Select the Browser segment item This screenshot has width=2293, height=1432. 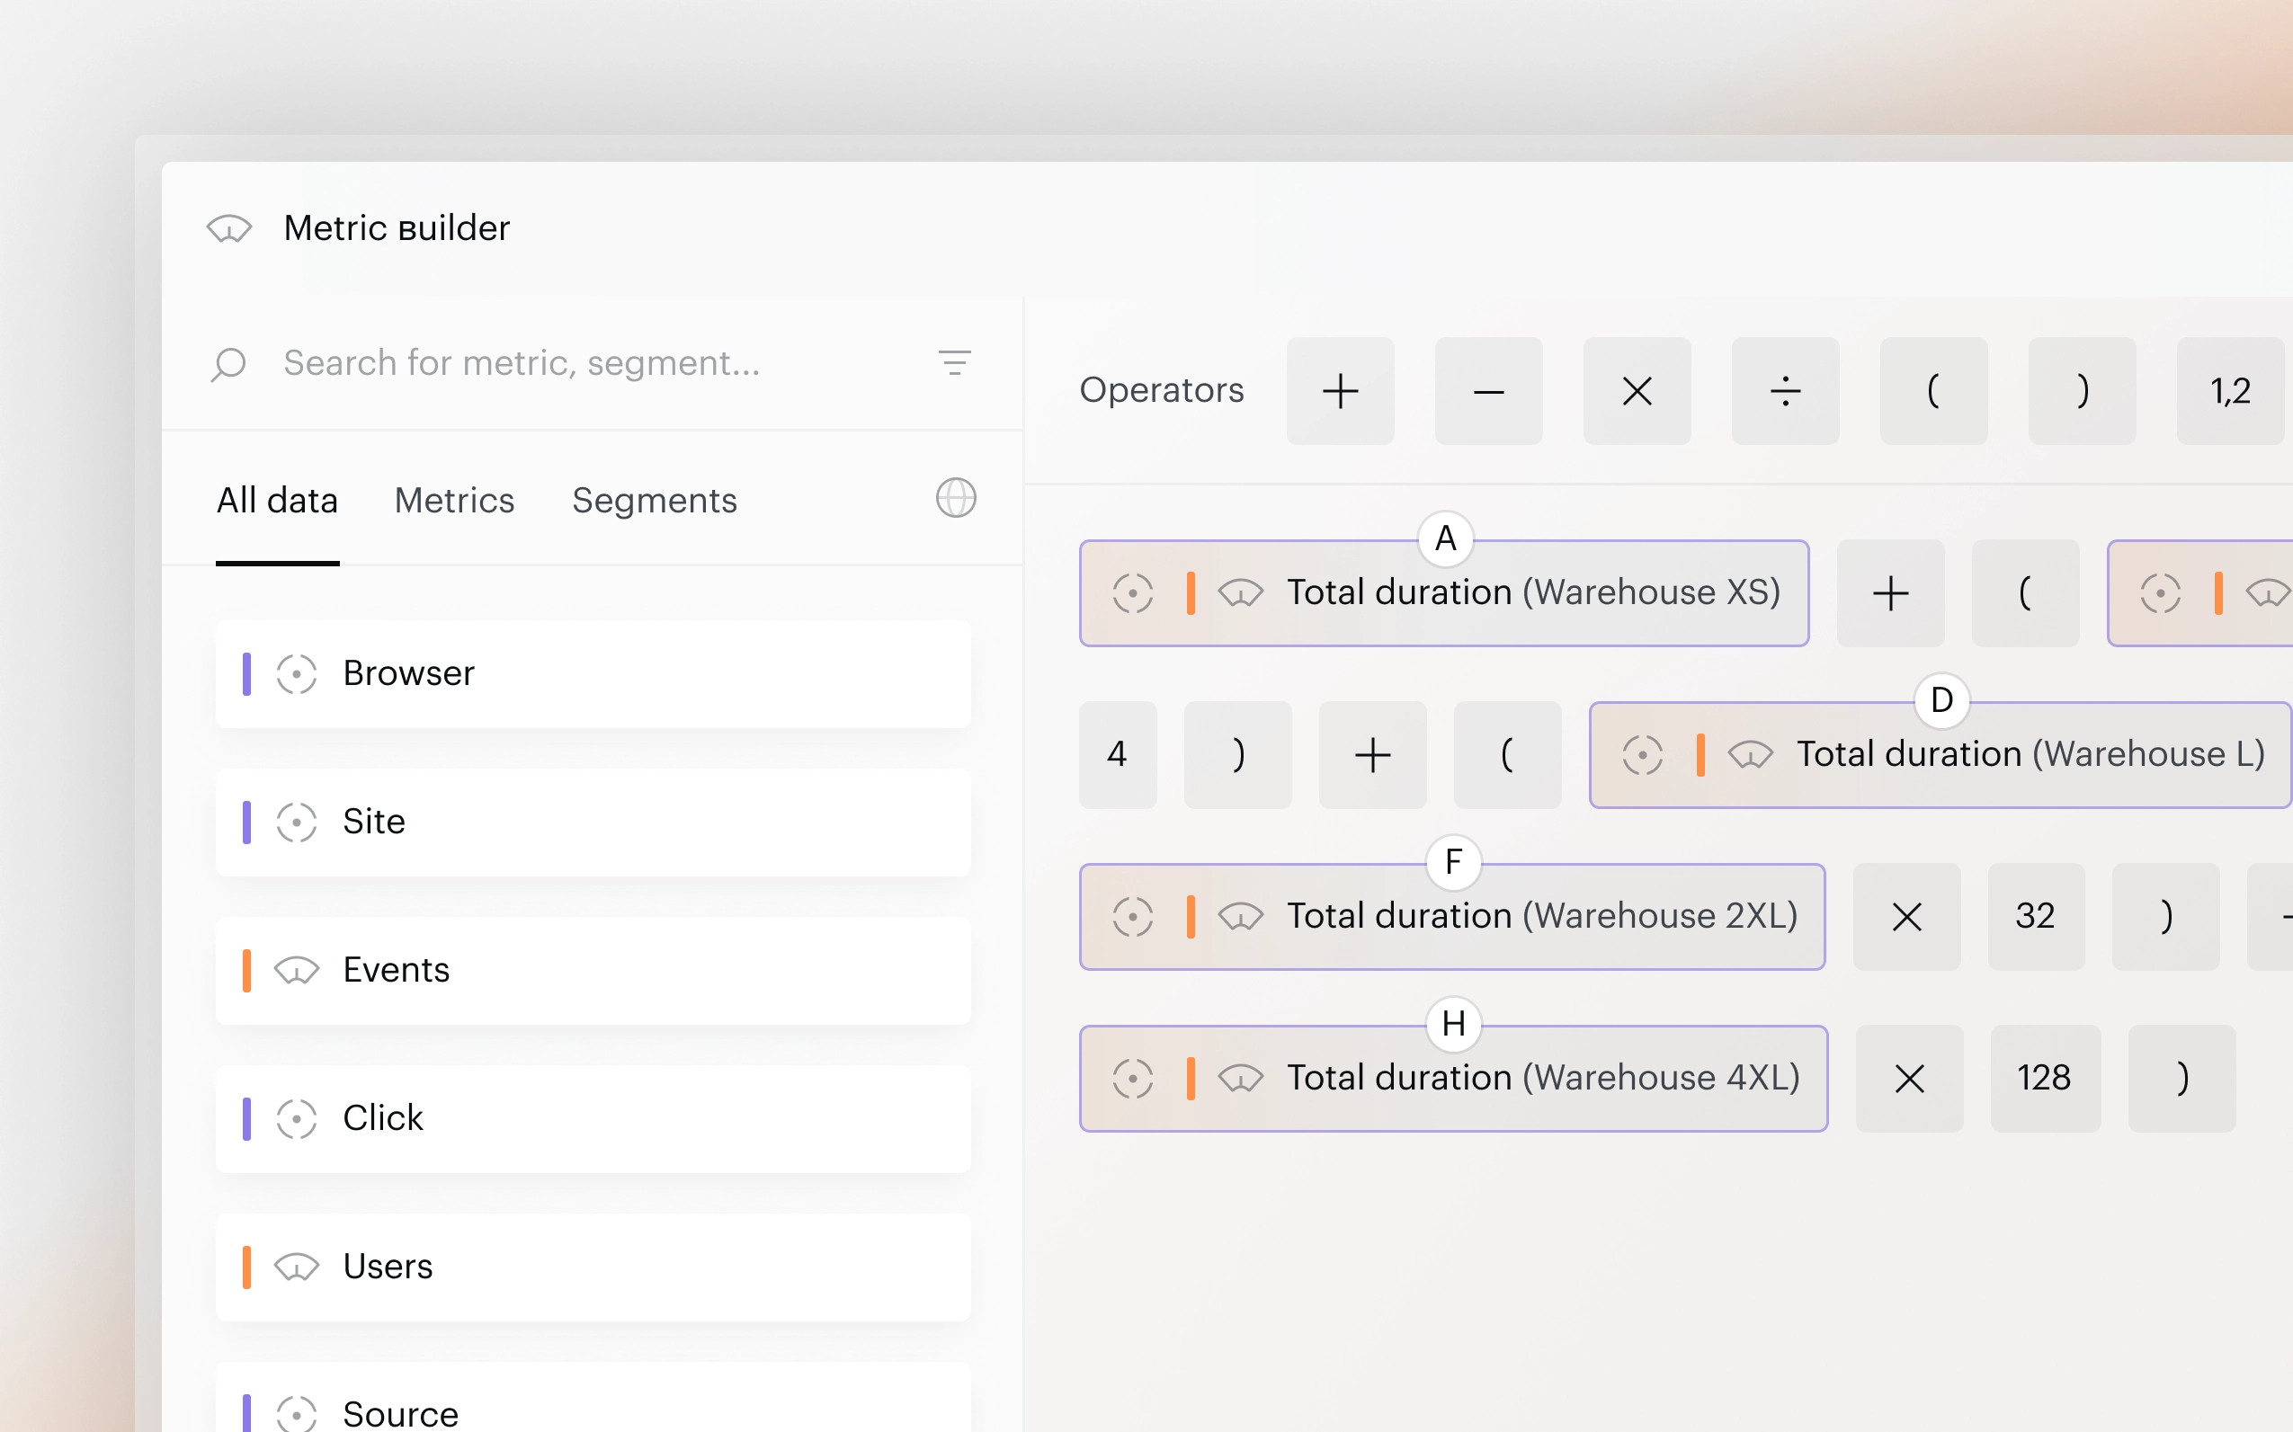point(593,674)
